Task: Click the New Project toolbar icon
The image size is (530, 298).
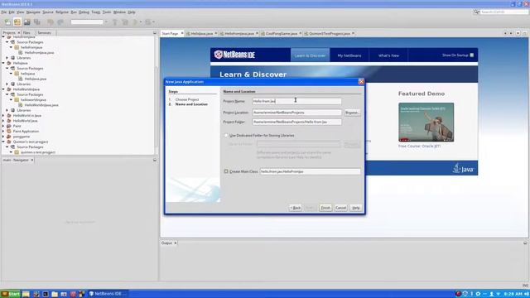Action: (x=17, y=22)
